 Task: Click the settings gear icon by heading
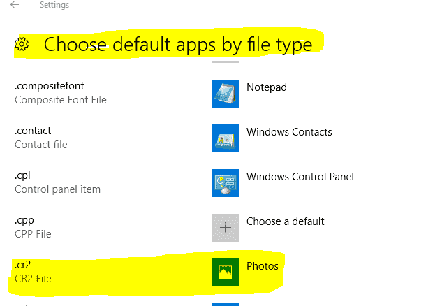tap(22, 44)
